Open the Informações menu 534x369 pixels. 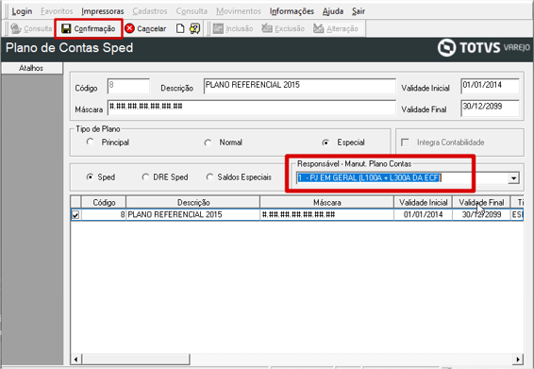click(x=292, y=11)
